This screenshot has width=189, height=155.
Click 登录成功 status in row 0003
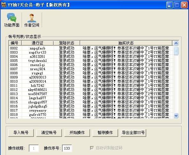(x=66, y=52)
